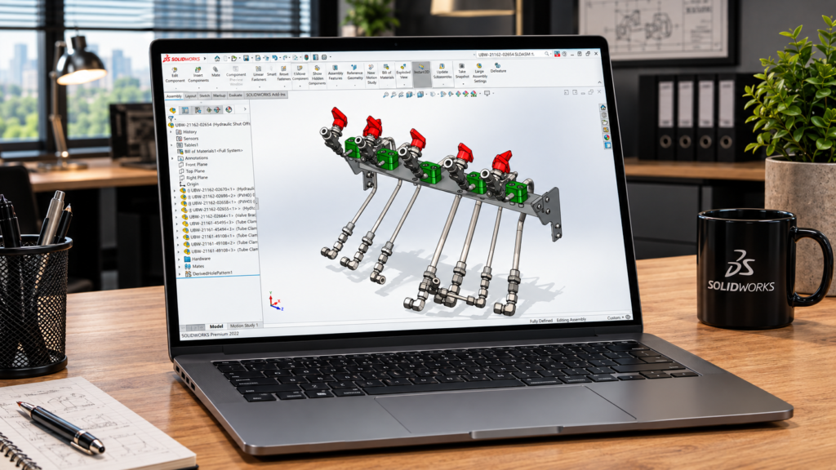Viewport: 836px width, 470px height.
Task: Click the Edit Component tool
Action: (175, 75)
